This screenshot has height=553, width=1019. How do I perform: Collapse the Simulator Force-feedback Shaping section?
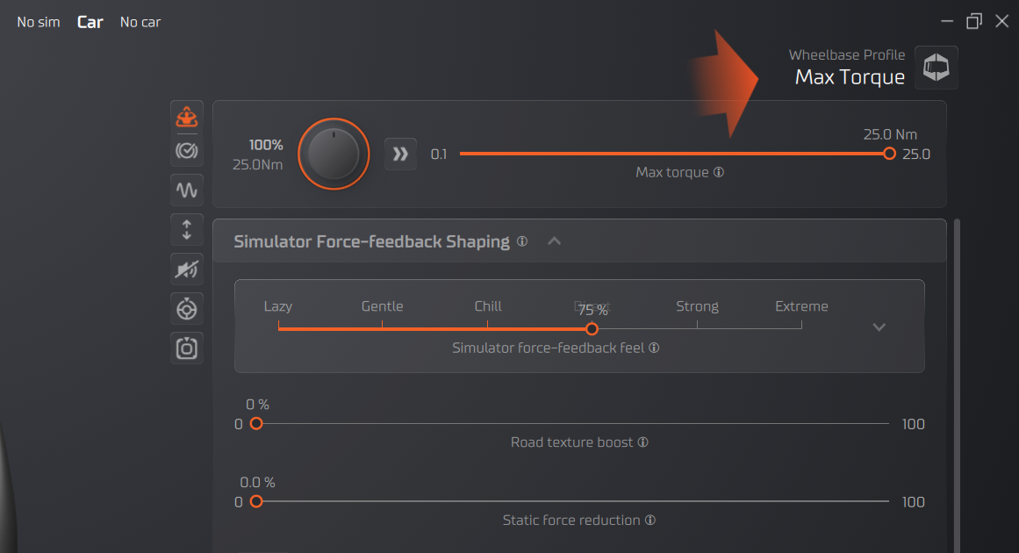pyautogui.click(x=554, y=241)
